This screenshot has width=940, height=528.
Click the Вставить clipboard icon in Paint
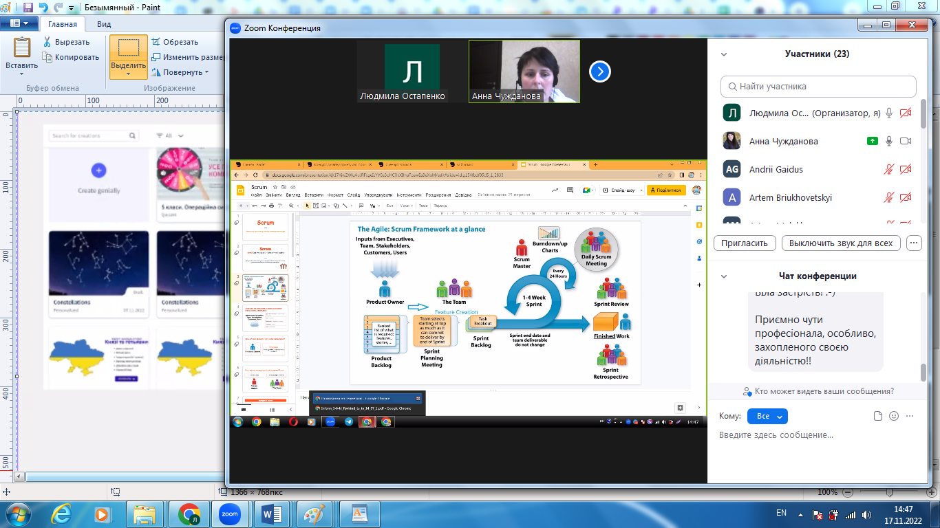22,47
